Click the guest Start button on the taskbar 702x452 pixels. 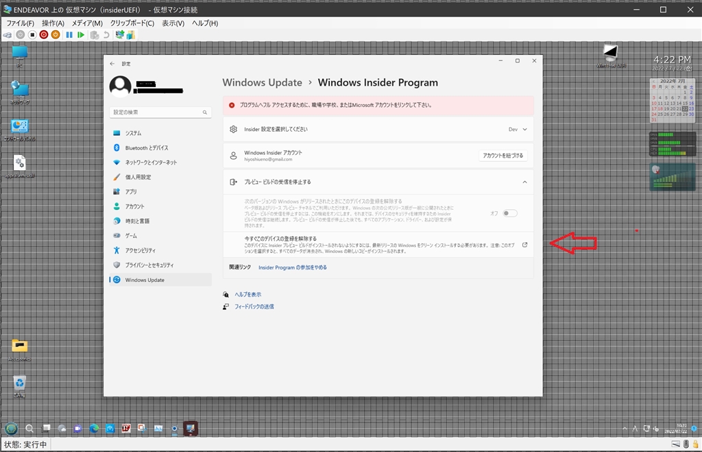click(11, 429)
